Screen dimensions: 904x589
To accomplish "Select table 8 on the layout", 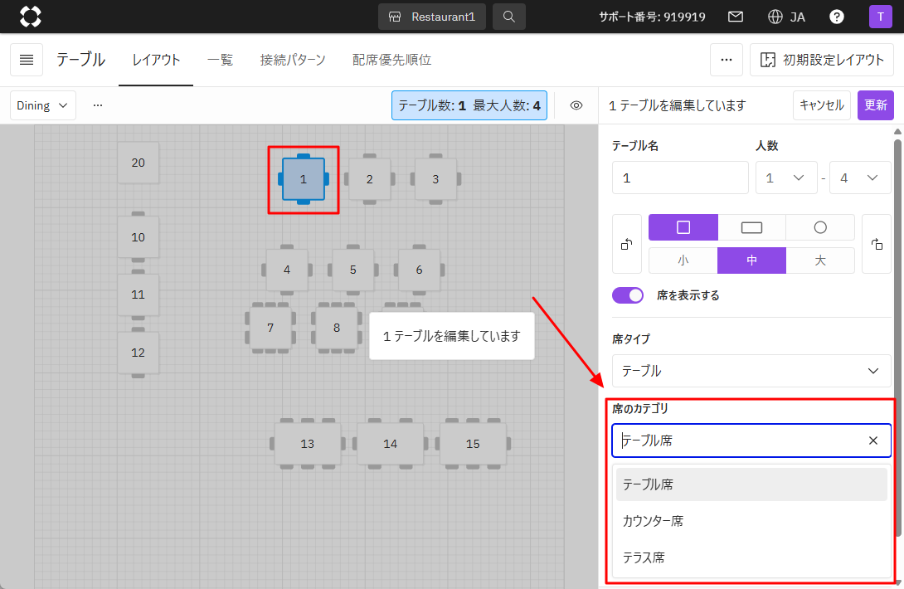I will [x=337, y=328].
